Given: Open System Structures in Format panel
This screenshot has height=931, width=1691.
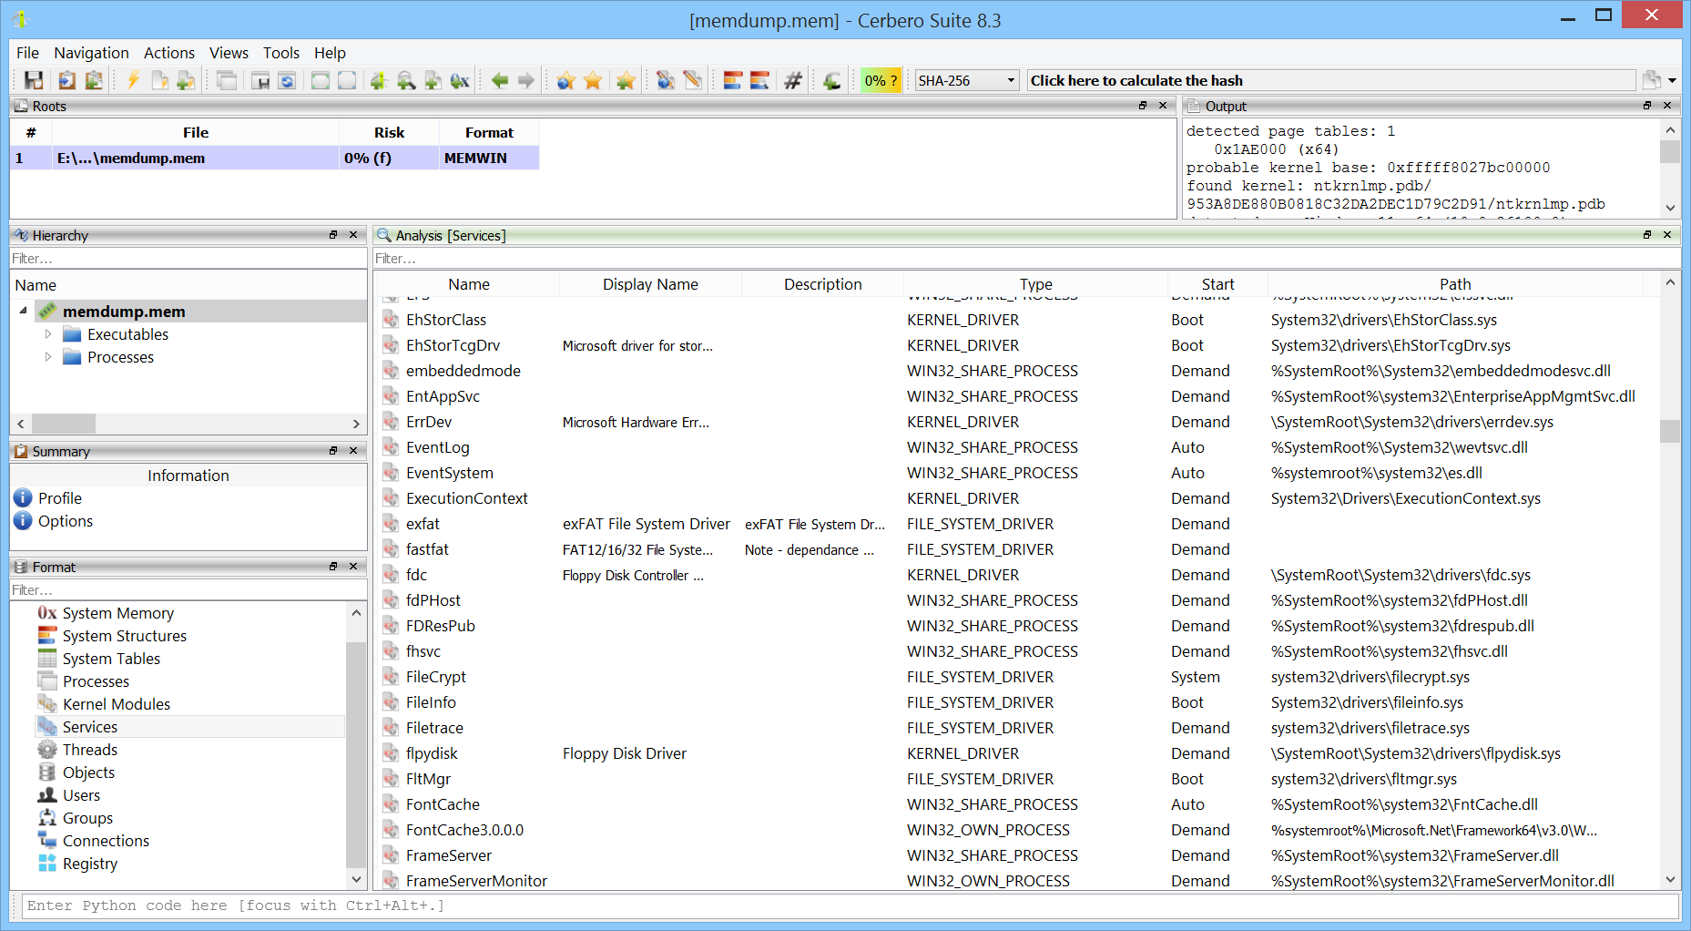Looking at the screenshot, I should point(124,636).
